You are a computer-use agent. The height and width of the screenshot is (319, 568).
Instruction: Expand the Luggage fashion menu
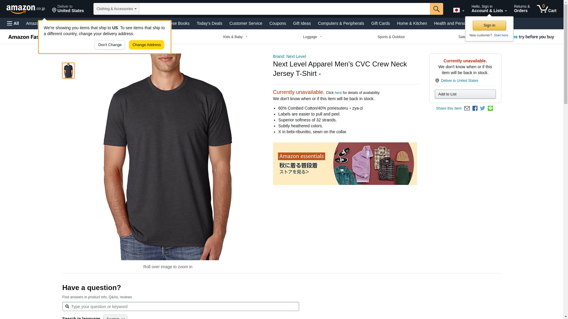click(312, 37)
